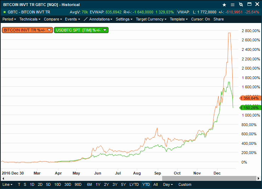Click scrollbar left arrow button

point(3,178)
